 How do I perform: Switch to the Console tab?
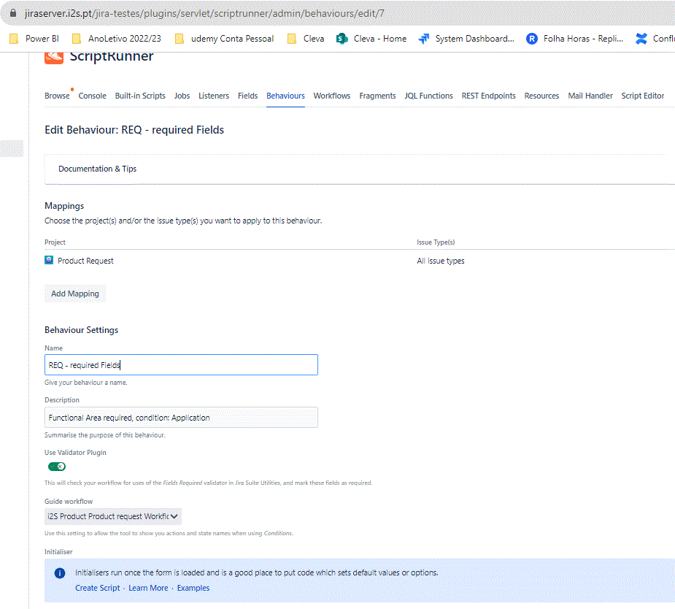pos(92,96)
